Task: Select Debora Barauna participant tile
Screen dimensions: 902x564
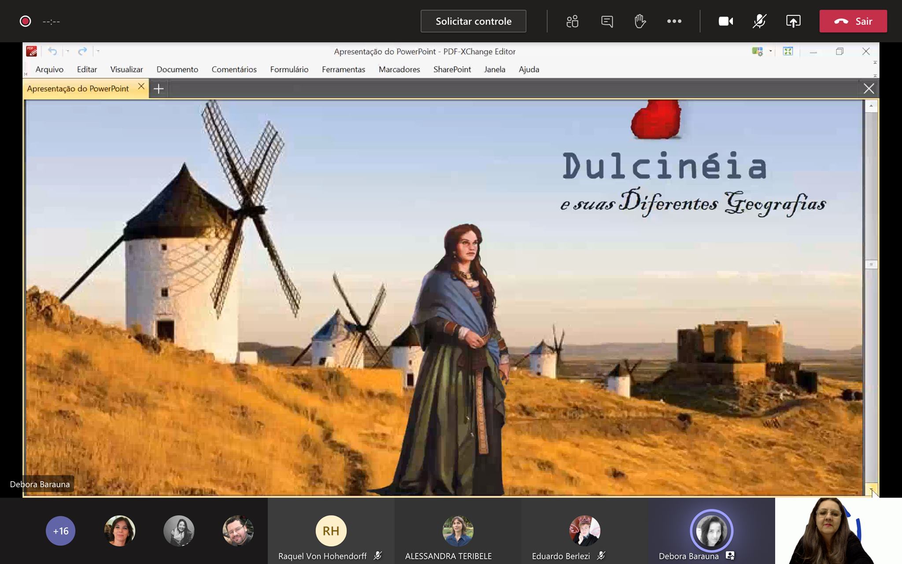Action: [x=711, y=531]
